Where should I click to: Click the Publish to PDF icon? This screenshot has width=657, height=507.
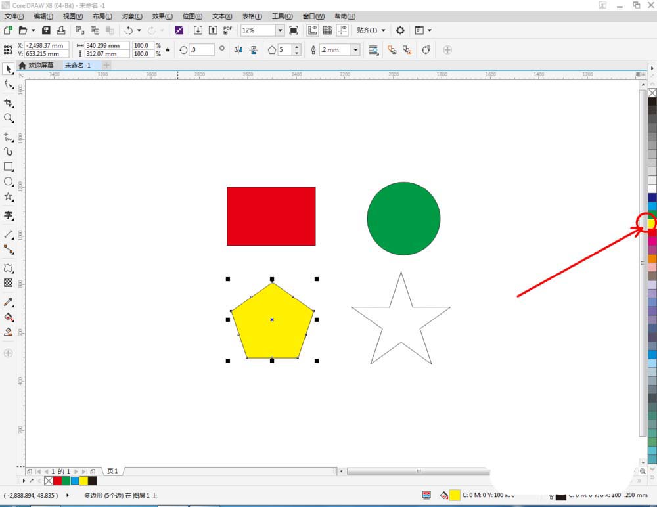pos(227,30)
